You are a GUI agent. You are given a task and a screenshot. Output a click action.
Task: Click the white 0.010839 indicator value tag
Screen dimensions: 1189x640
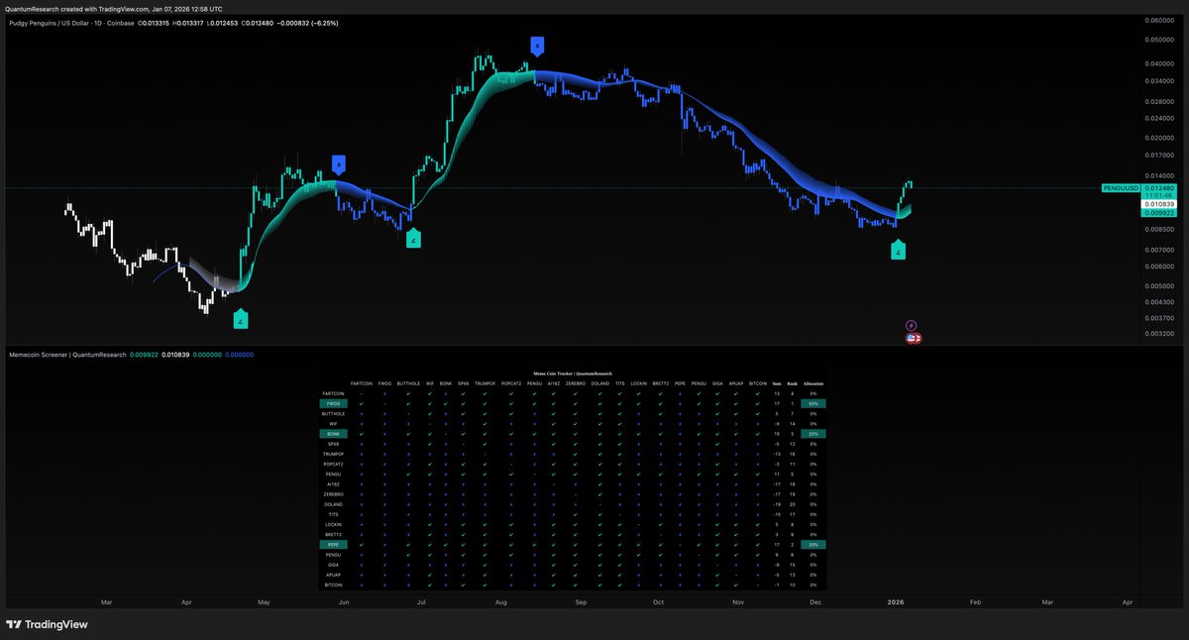pos(1161,203)
